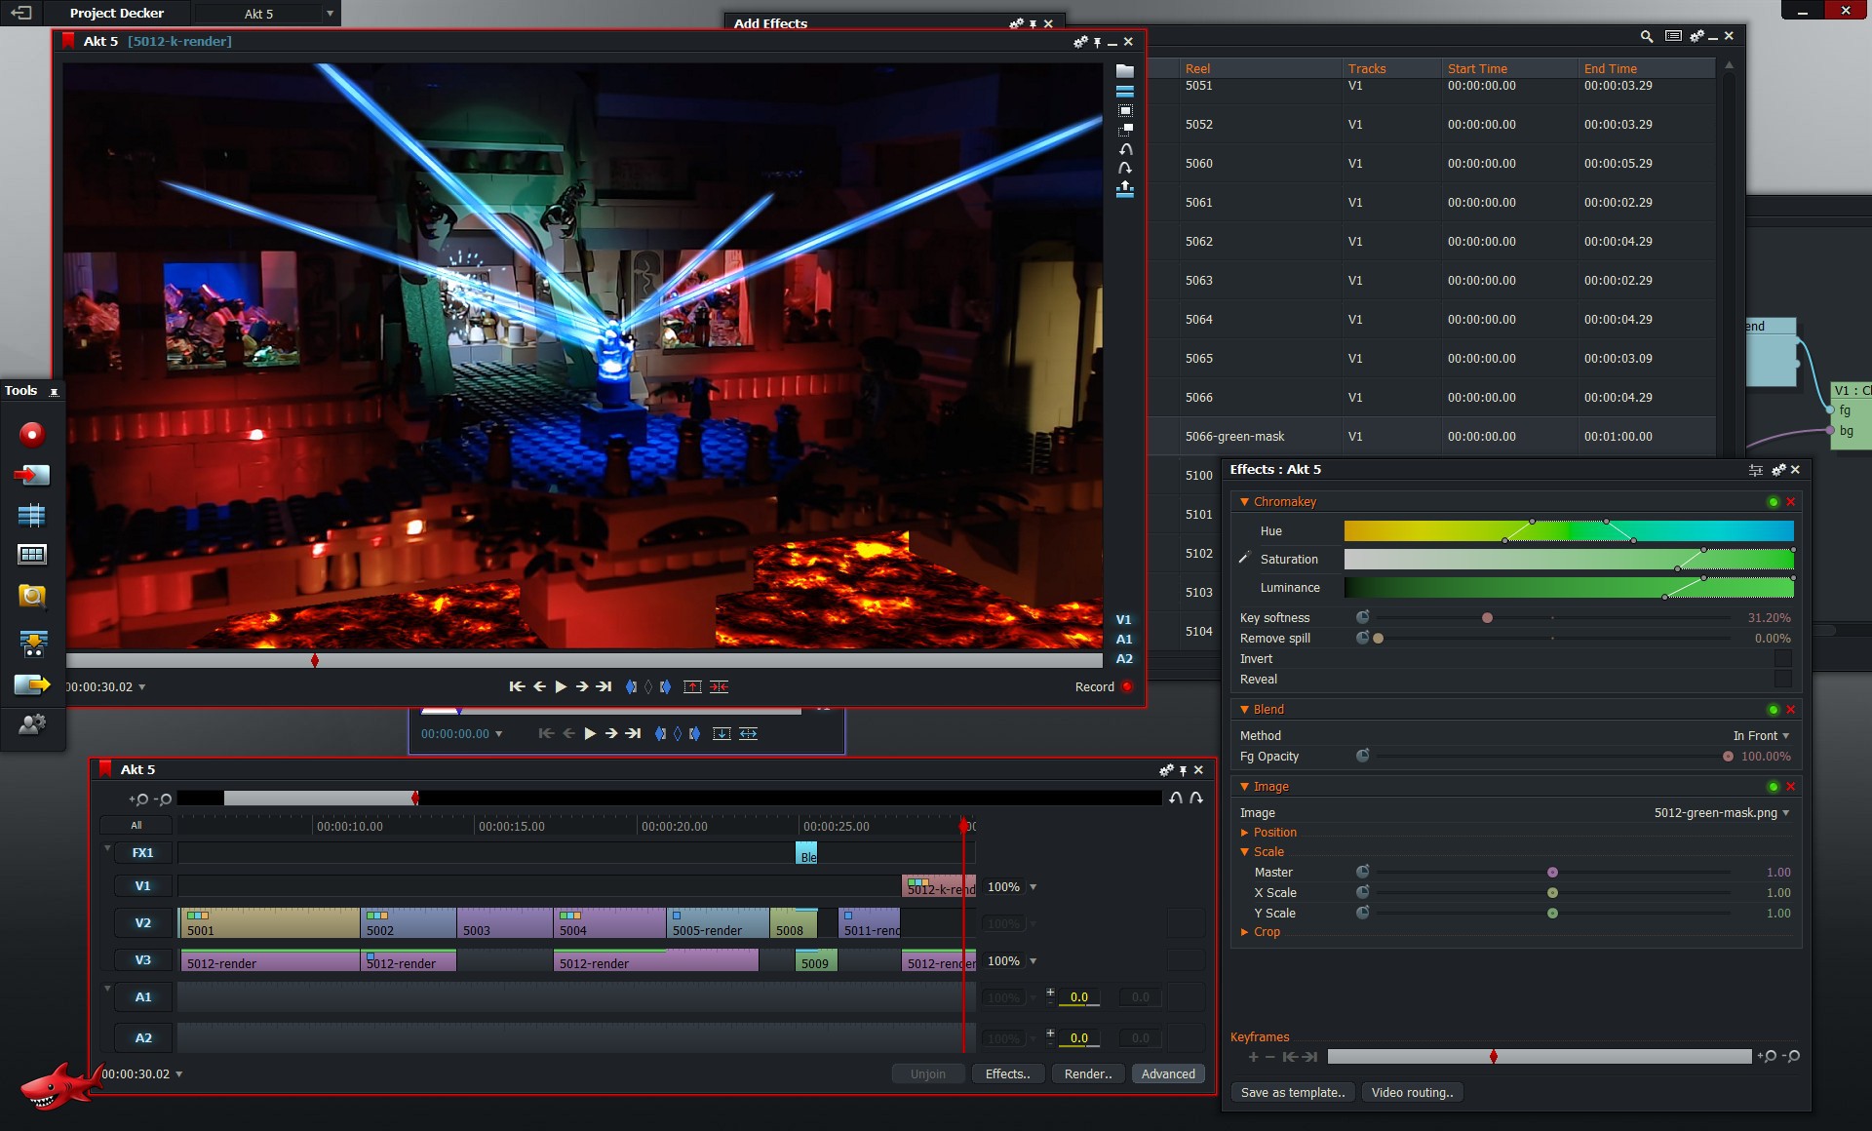
Task: Step one frame back in Akt 5 viewer
Action: pos(539,686)
